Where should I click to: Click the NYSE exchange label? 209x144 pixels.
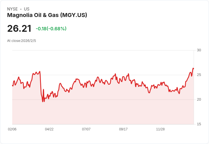coord(12,9)
